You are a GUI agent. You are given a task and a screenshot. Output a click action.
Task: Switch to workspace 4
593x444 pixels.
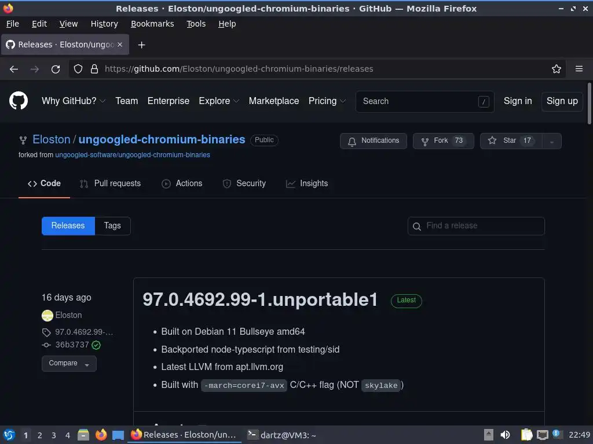click(x=68, y=435)
